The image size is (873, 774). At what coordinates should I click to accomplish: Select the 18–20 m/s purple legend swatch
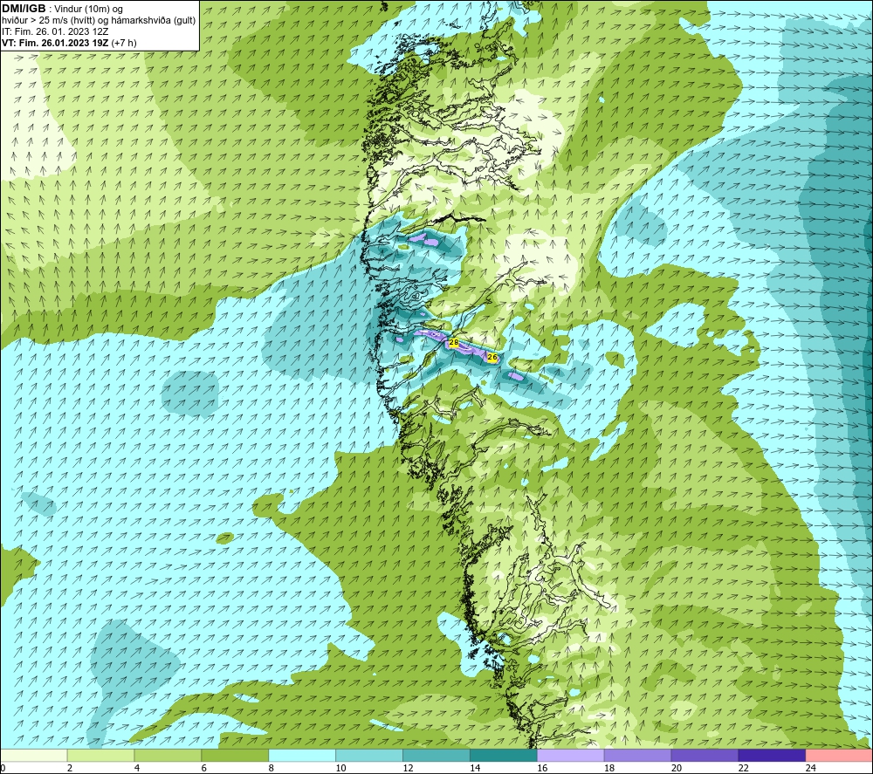pos(637,756)
